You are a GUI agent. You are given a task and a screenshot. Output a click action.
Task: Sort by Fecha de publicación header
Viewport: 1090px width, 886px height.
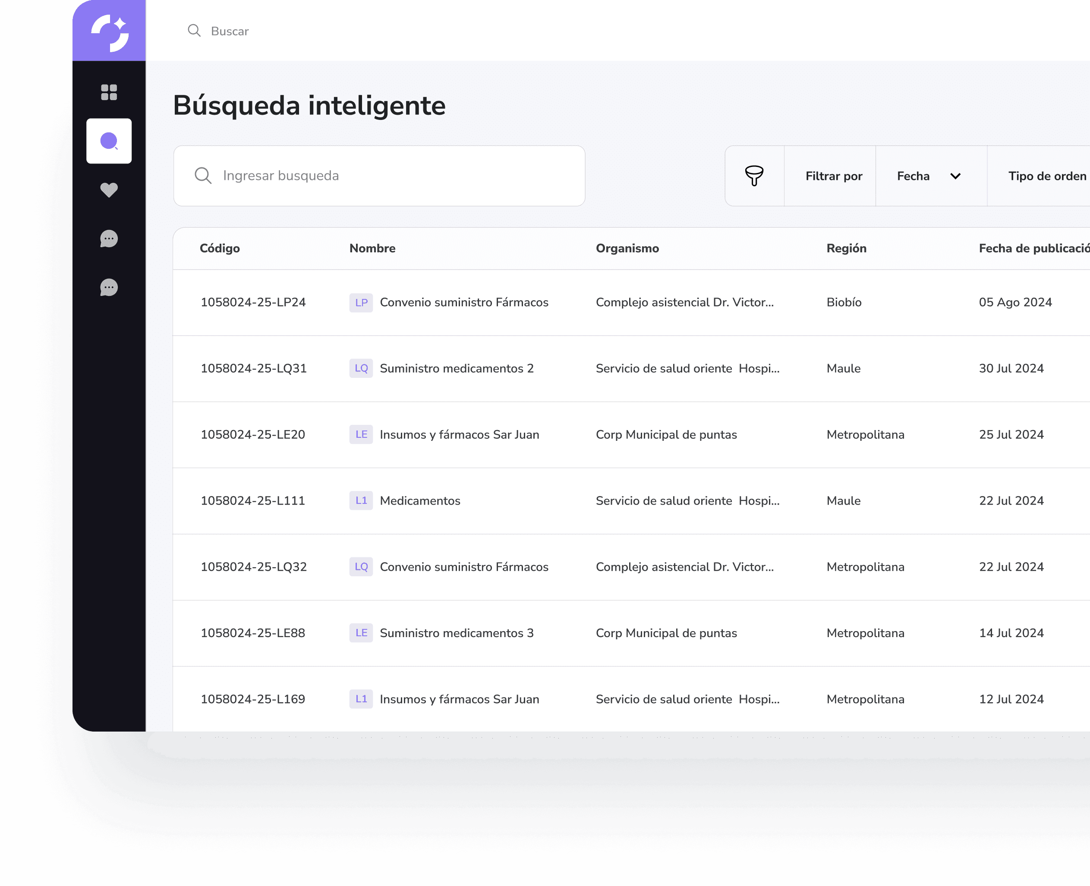[x=1034, y=248]
